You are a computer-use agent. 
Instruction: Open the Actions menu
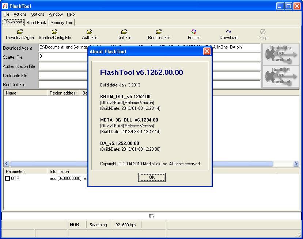[x=20, y=14]
